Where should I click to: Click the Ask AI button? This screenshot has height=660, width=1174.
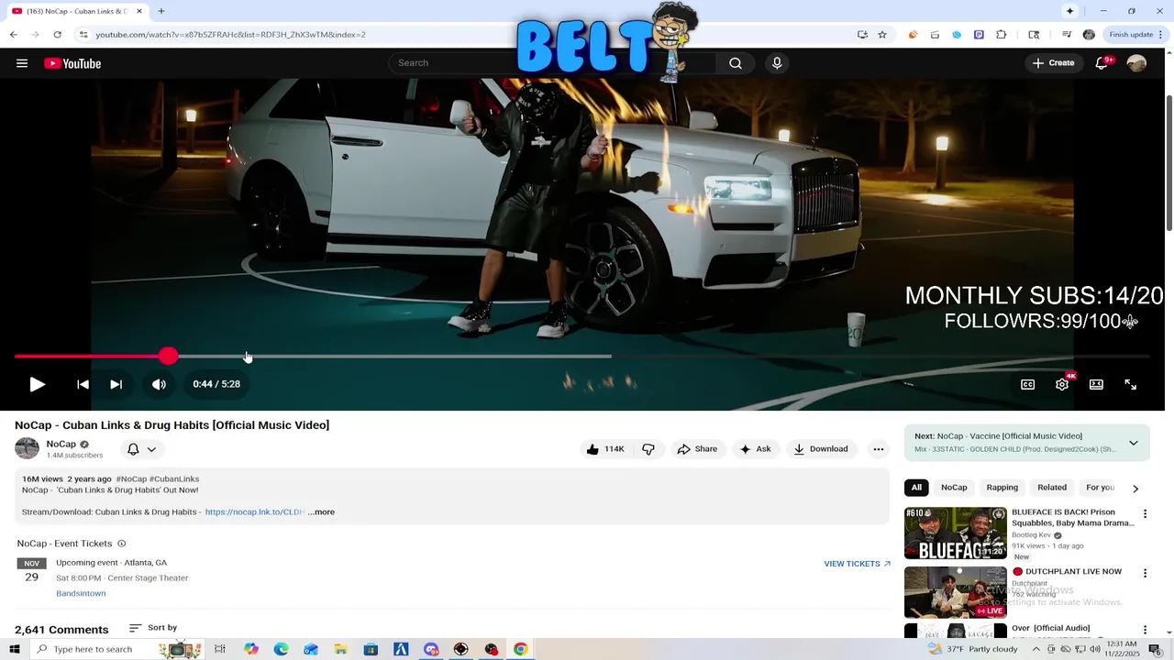tap(755, 449)
